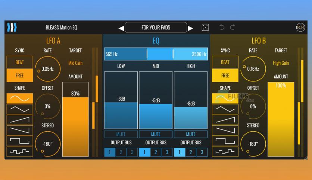Select output bus 3 for HIGH band

point(202,152)
